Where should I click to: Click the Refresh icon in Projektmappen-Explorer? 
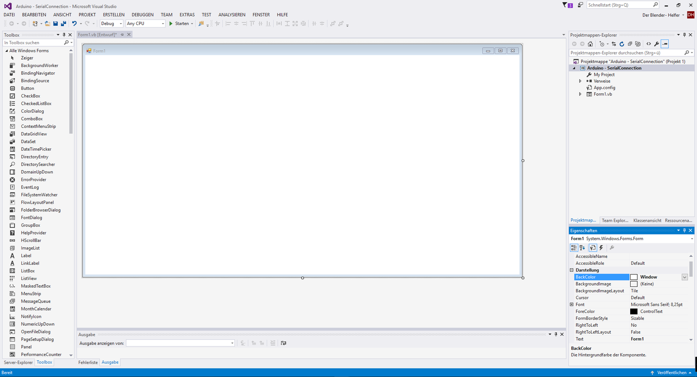(x=622, y=44)
